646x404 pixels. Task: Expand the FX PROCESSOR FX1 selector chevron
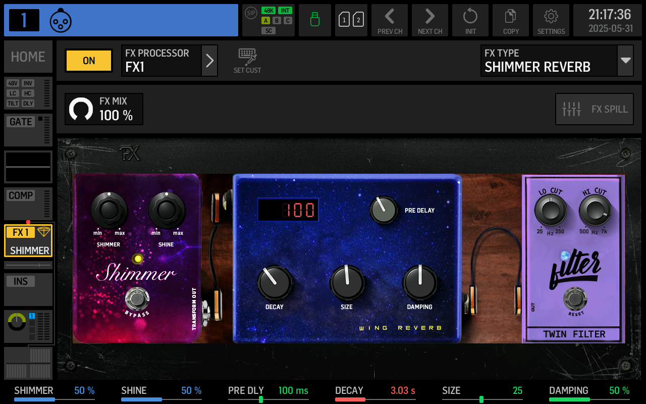tap(209, 60)
